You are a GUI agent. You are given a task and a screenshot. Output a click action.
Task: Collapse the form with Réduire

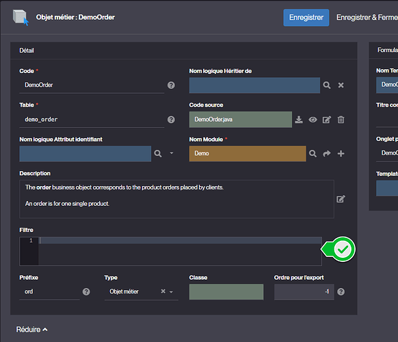pyautogui.click(x=31, y=330)
